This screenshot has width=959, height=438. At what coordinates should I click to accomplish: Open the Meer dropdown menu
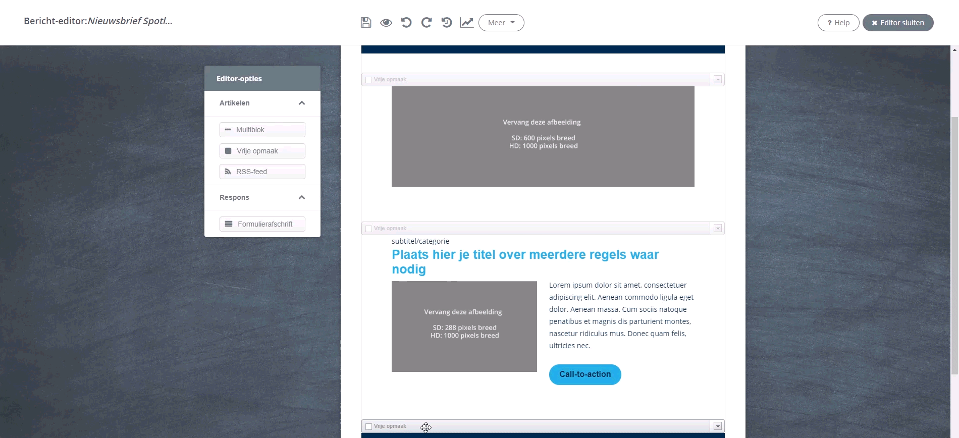point(501,23)
